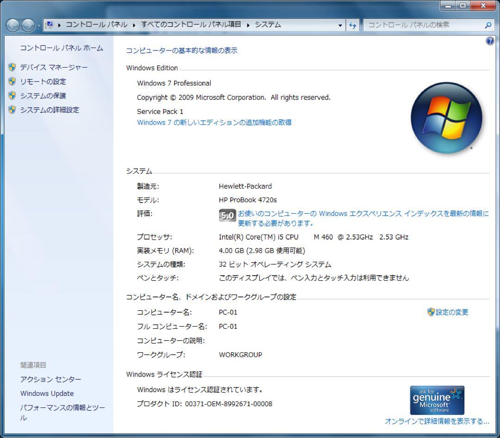Screen dimensions: 500x438
Task: Open recent pages dropdown beside navigation arrows
Action: tap(38, 25)
